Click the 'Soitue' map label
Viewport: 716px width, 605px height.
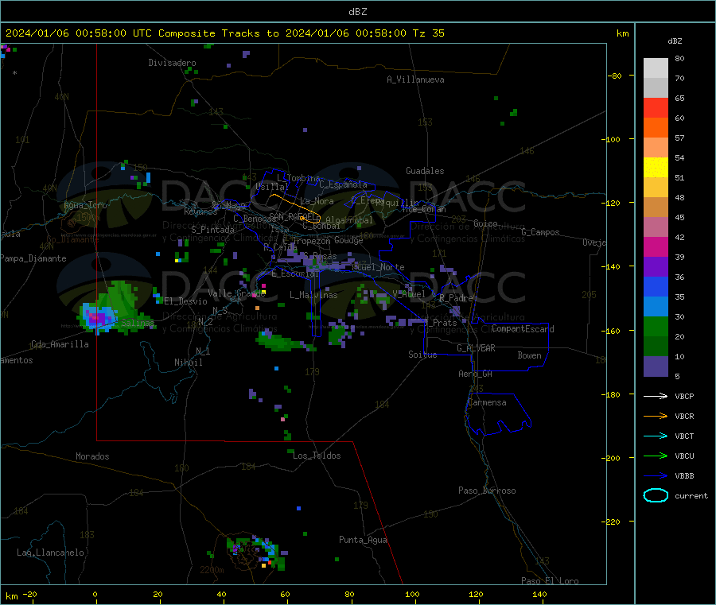pos(422,355)
